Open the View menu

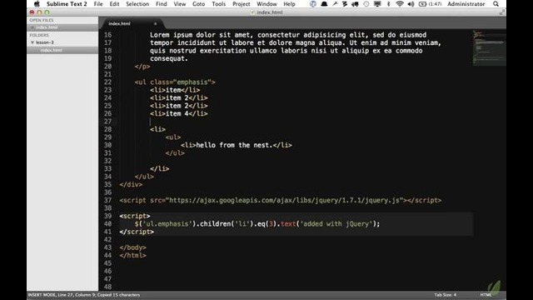pos(180,4)
